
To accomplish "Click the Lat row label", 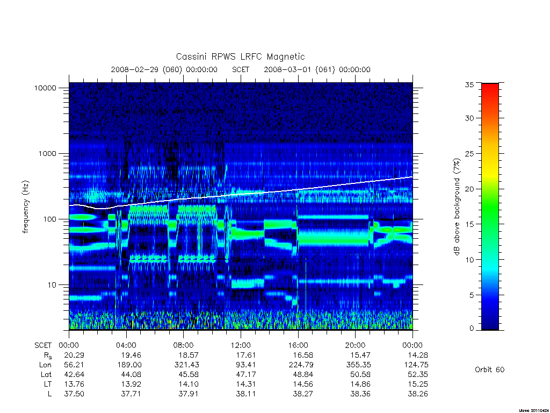I will point(46,375).
